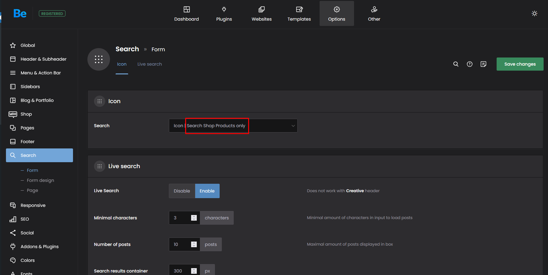The width and height of the screenshot is (548, 275).
Task: Click the Colors palette icon
Action: coord(13,260)
